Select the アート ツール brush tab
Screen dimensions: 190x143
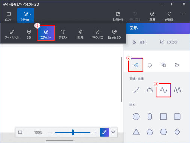point(12,34)
